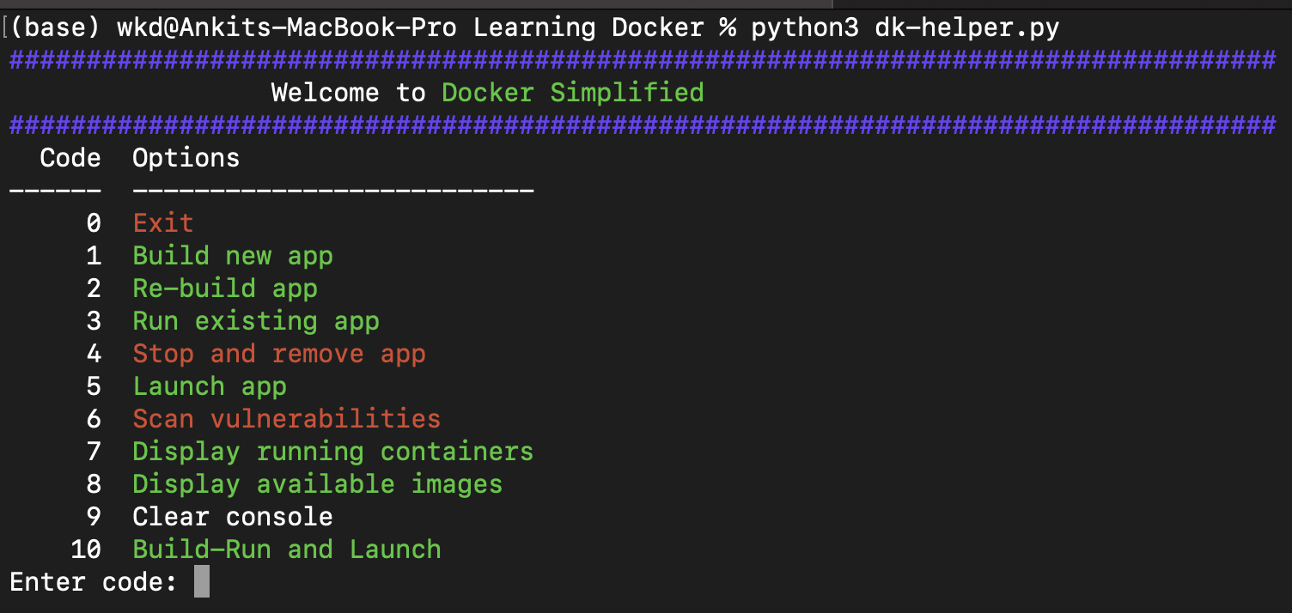Click the green 'Docker Simplified' title
1292x613 pixels.
(x=573, y=93)
